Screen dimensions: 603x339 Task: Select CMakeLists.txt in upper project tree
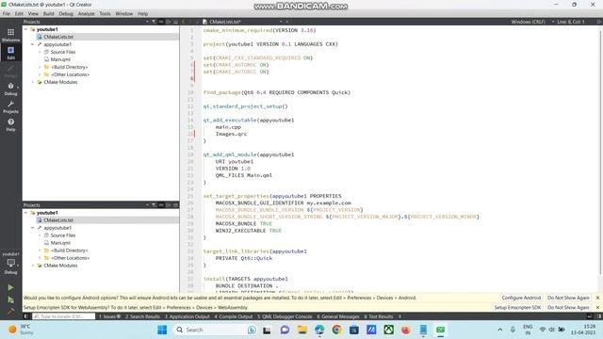58,37
